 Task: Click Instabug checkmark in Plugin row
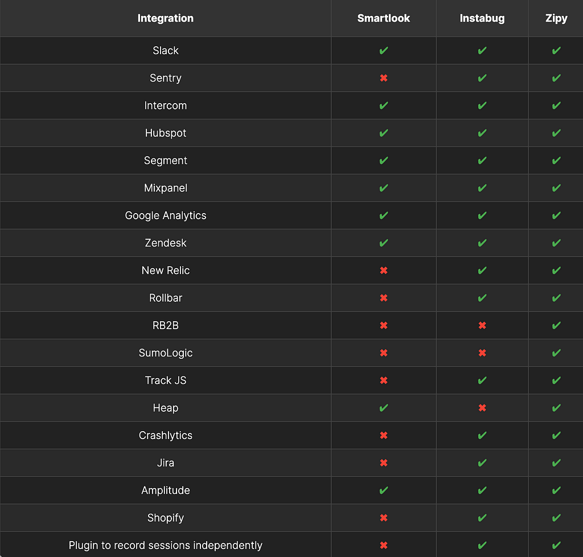tap(482, 546)
